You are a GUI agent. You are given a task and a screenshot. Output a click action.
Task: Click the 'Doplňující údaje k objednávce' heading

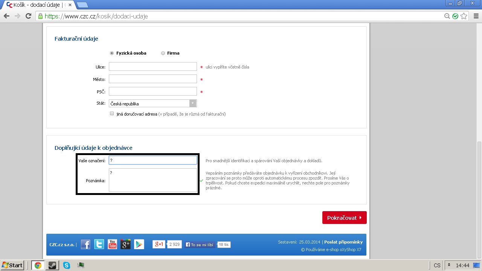click(93, 148)
